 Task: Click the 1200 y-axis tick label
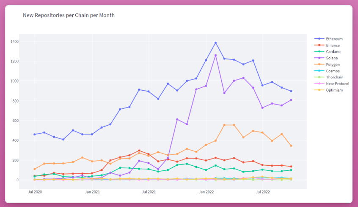coord(14,62)
